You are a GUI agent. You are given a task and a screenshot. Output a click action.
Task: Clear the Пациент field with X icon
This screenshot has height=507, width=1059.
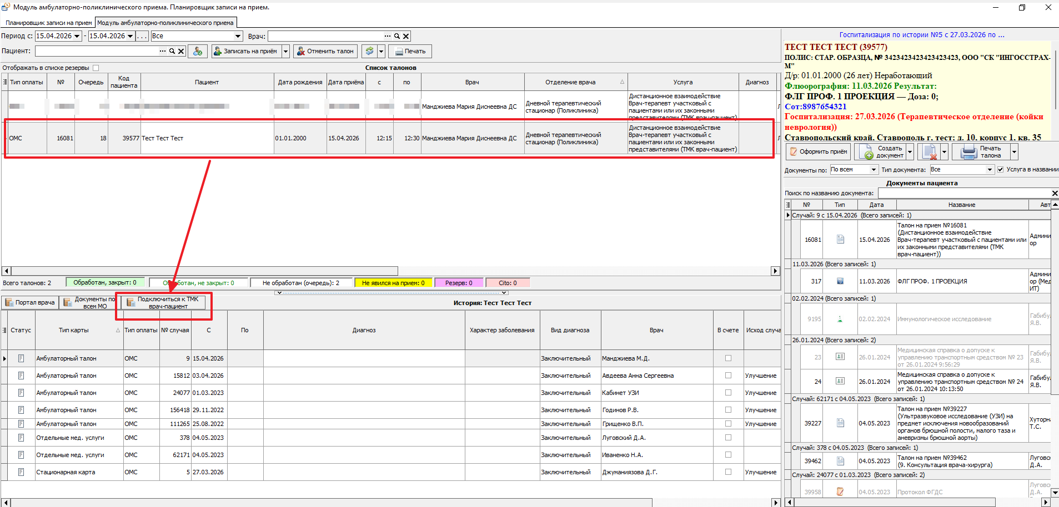[x=181, y=51]
